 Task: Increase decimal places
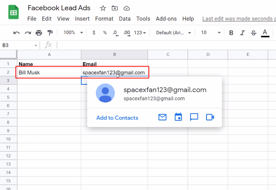[x=127, y=33]
